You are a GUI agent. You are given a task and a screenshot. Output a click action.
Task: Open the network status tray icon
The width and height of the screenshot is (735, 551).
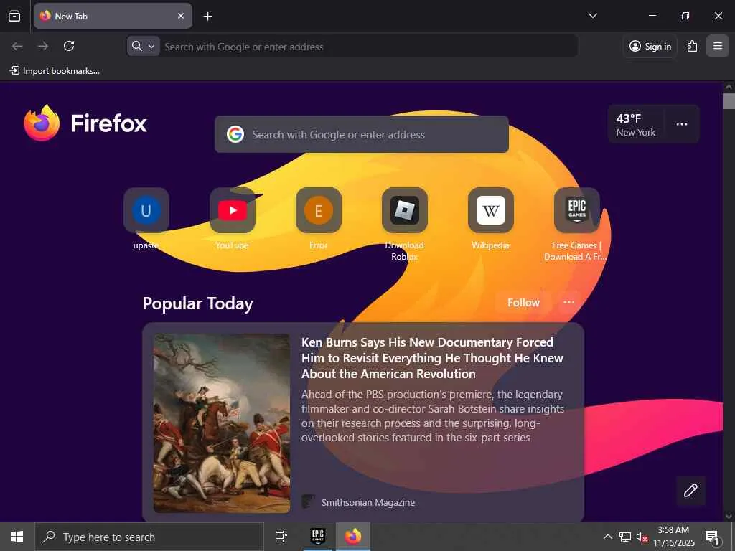point(625,537)
